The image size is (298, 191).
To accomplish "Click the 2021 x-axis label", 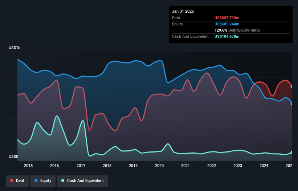I will pyautogui.click(x=185, y=166).
